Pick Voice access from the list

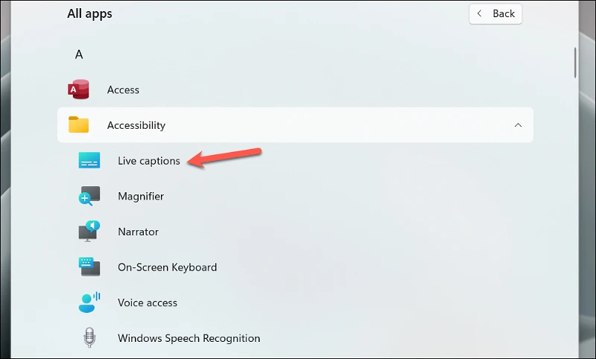(148, 303)
